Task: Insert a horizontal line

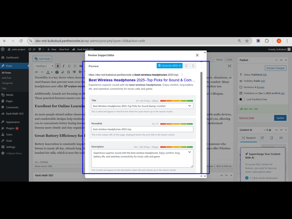Action: (x=42, y=72)
